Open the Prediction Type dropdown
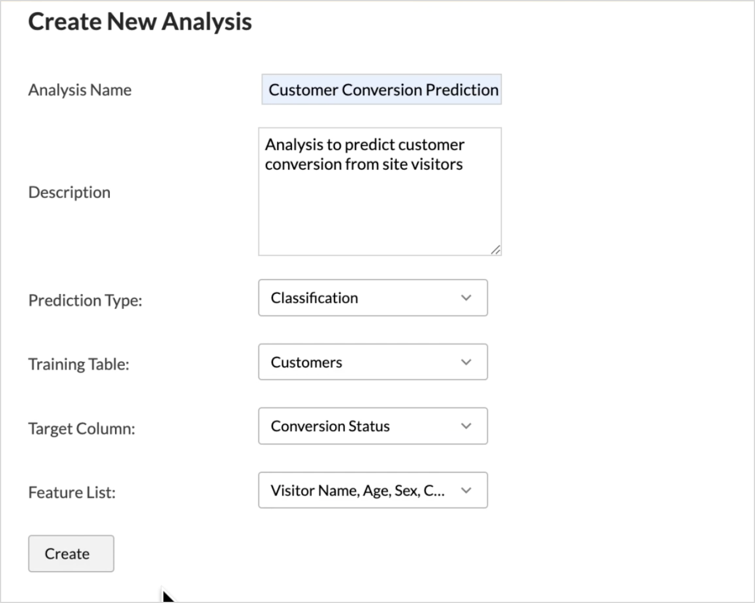Image resolution: width=755 pixels, height=603 pixels. click(373, 298)
